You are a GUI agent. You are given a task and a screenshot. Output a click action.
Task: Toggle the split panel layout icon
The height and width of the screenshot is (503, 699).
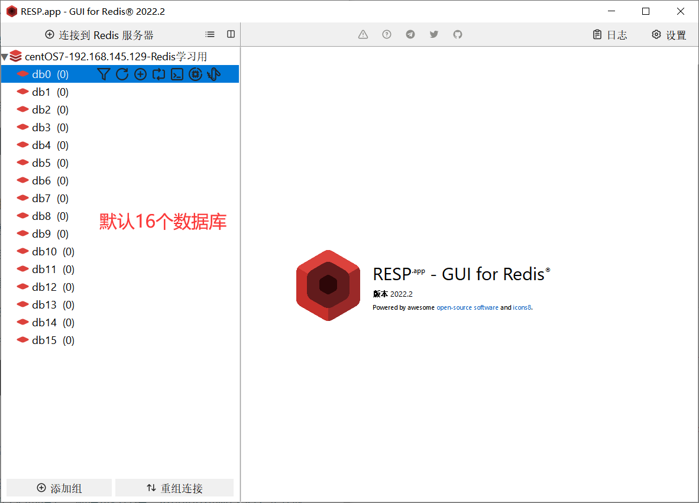[231, 34]
